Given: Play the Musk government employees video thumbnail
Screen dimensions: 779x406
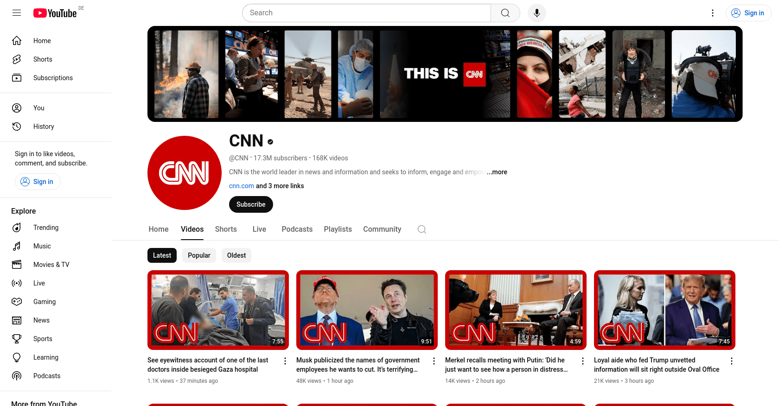Looking at the screenshot, I should (367, 310).
